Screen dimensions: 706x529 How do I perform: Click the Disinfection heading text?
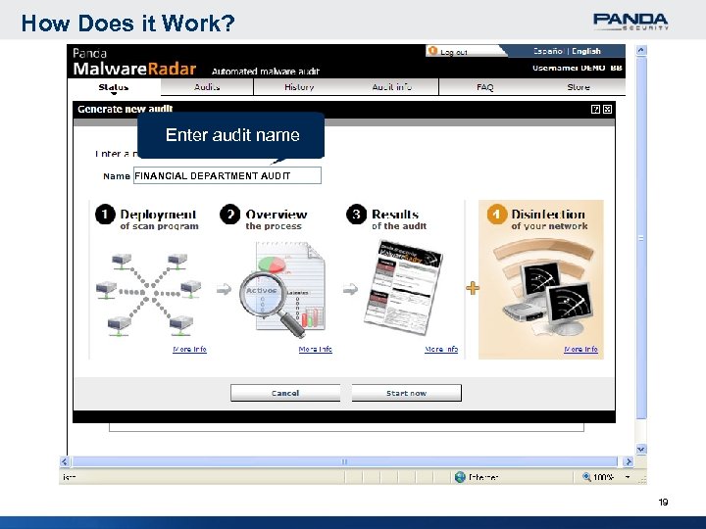tap(548, 215)
